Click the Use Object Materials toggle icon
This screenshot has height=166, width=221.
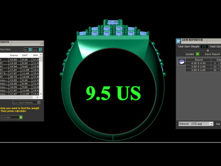pos(39,102)
